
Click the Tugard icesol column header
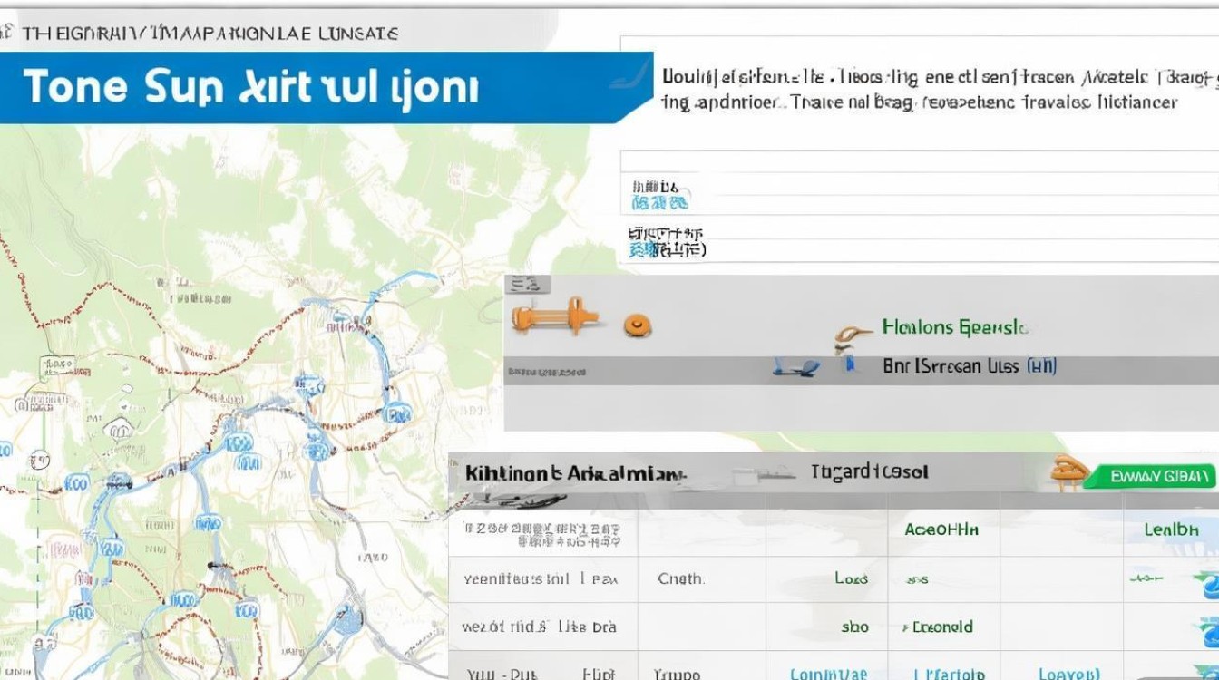point(869,472)
